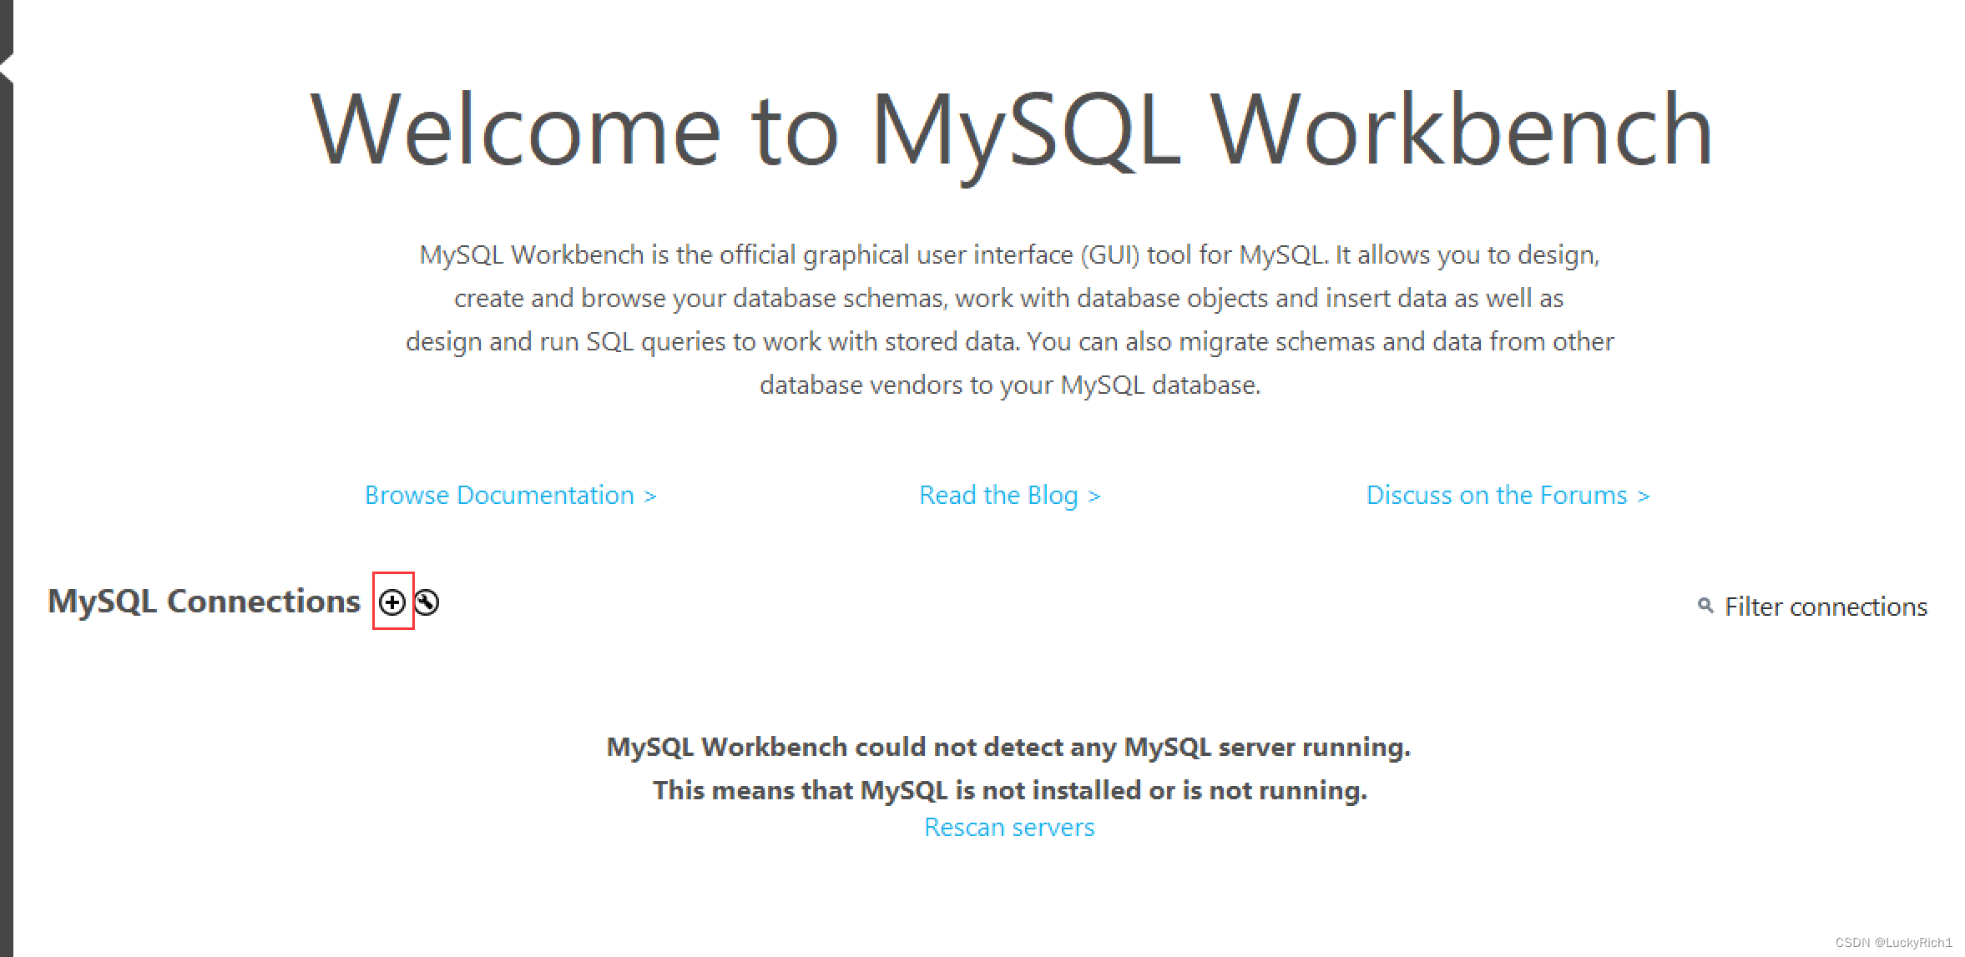Click the magnifier icon beside Filter connections
Image resolution: width=1965 pixels, height=957 pixels.
pyautogui.click(x=1705, y=606)
